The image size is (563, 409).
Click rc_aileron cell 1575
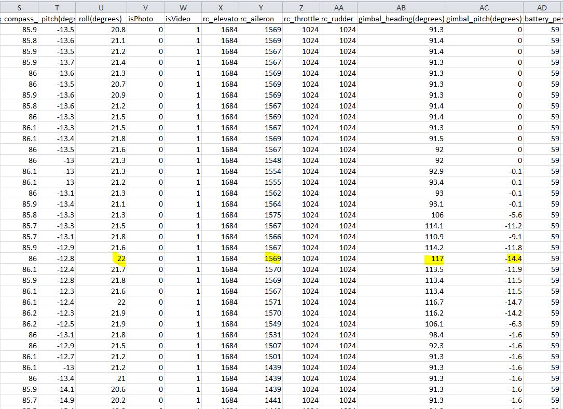pos(260,215)
